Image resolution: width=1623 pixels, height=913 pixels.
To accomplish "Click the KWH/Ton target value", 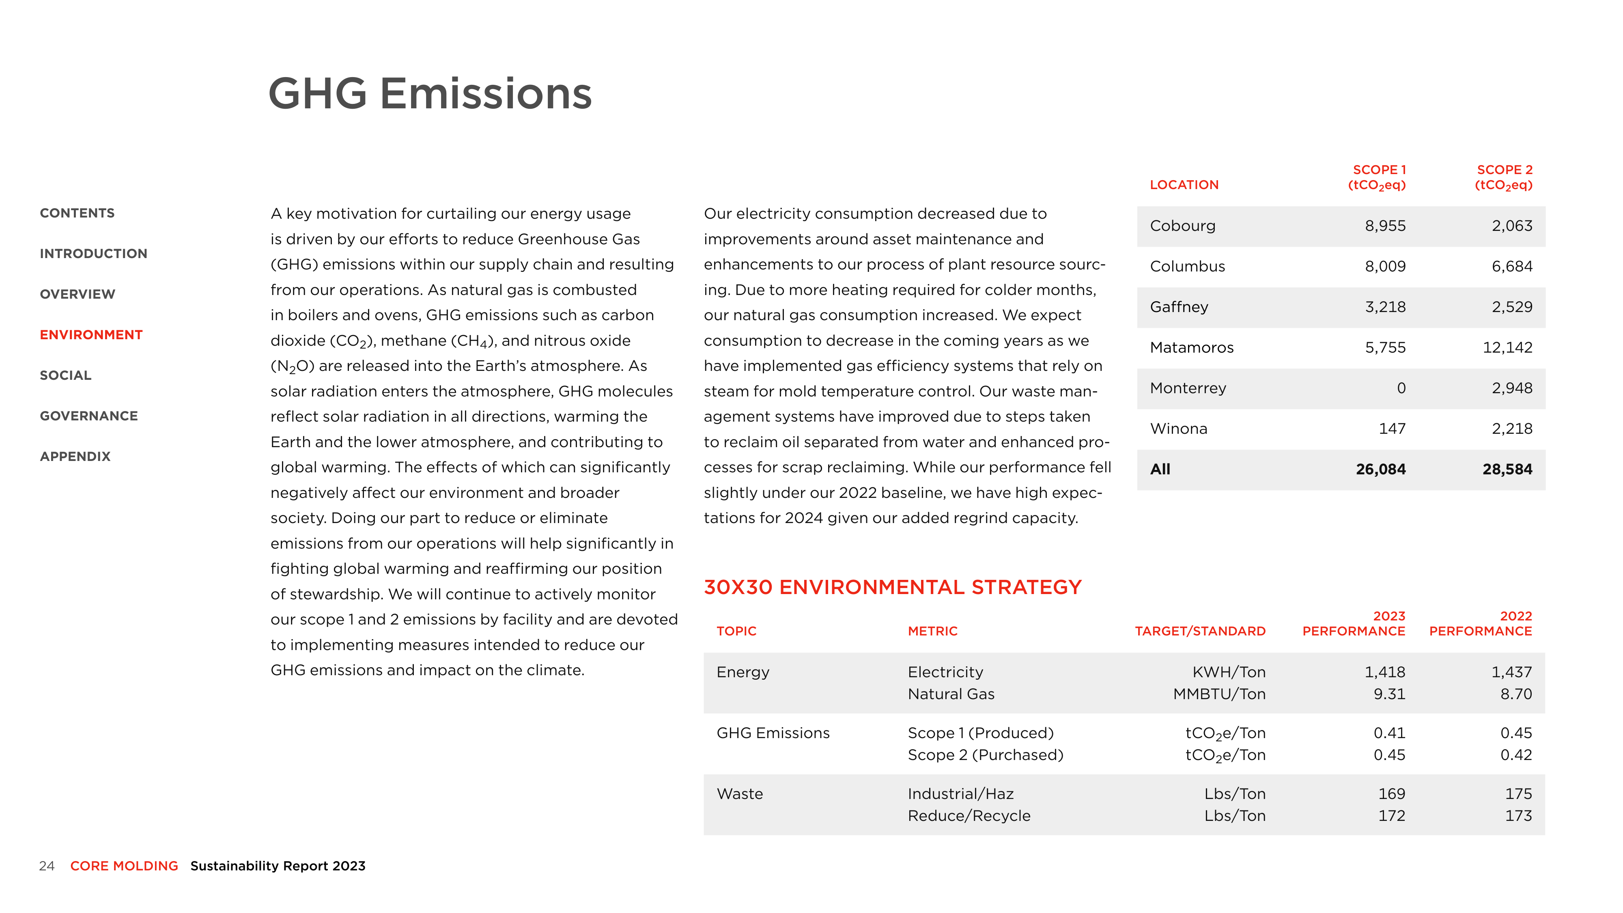I will (x=1229, y=672).
